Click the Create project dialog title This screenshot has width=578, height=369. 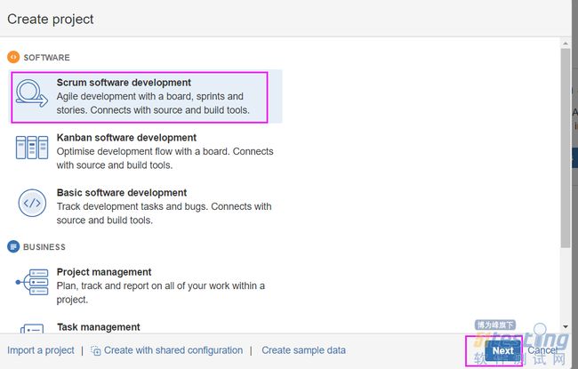pos(51,20)
